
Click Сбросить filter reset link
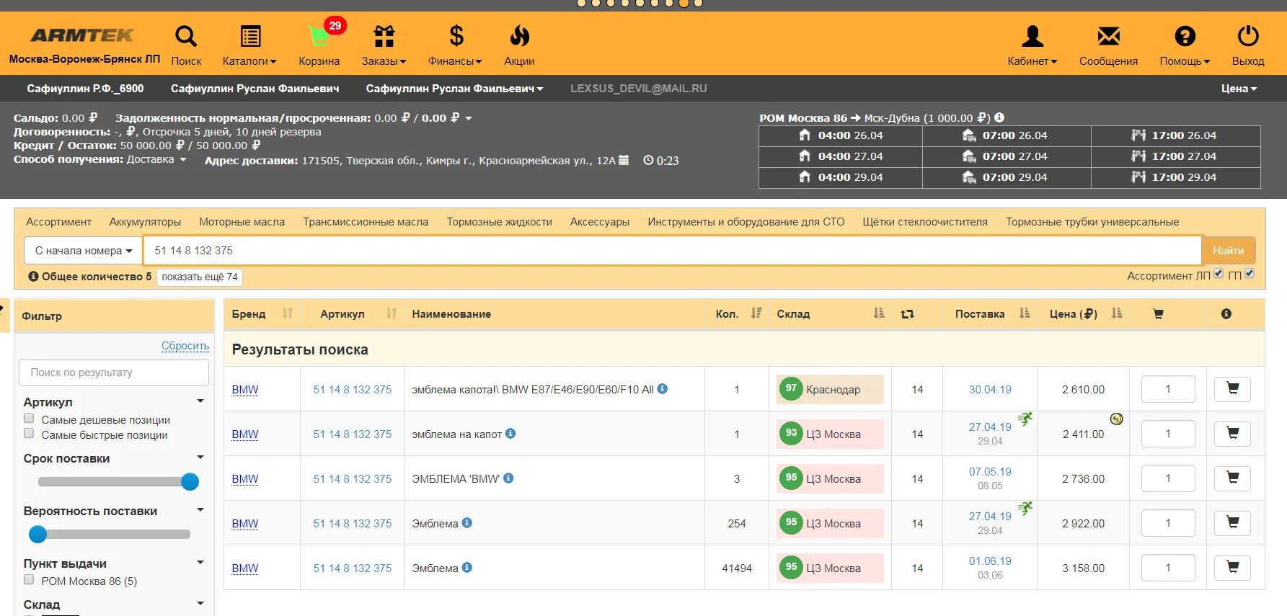tap(185, 346)
